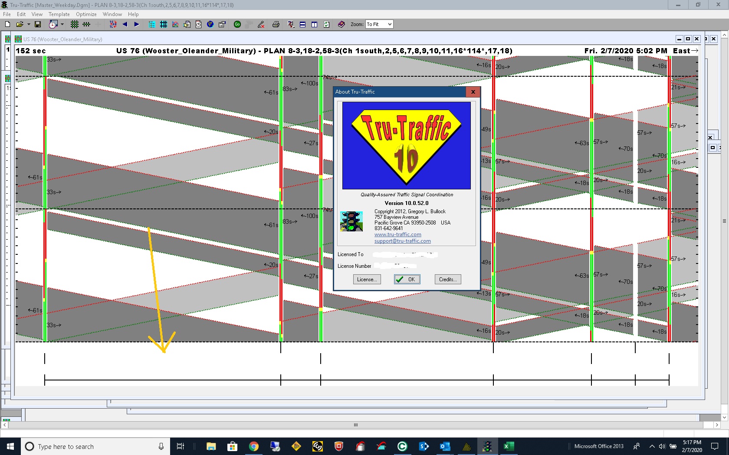Expand the dropdown arrow beside the clock icon
This screenshot has width=729, height=455.
[62, 24]
